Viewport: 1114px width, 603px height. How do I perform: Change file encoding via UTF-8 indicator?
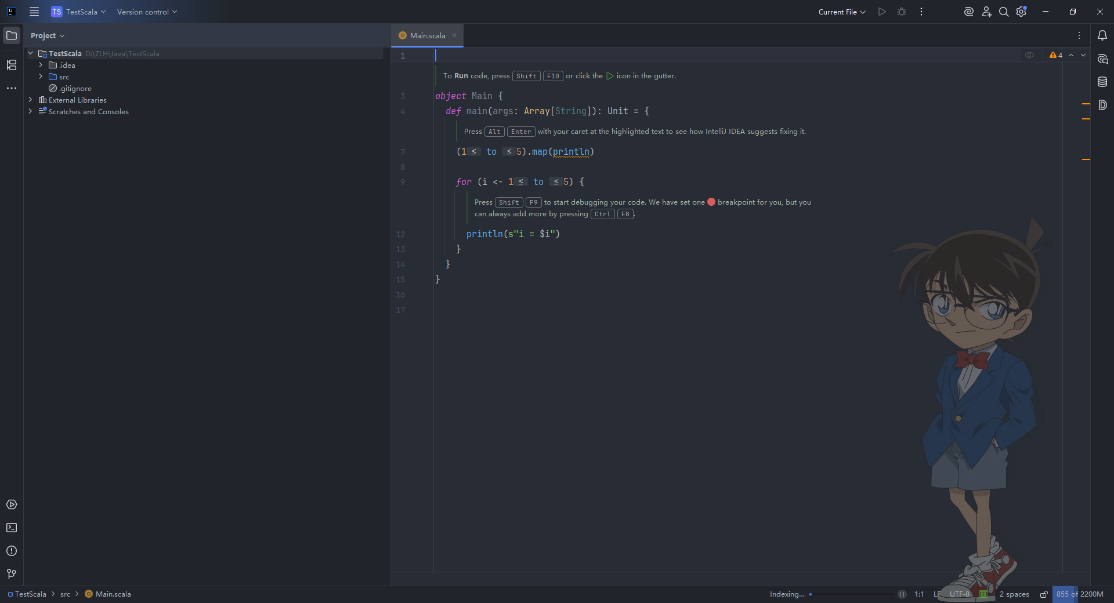960,594
